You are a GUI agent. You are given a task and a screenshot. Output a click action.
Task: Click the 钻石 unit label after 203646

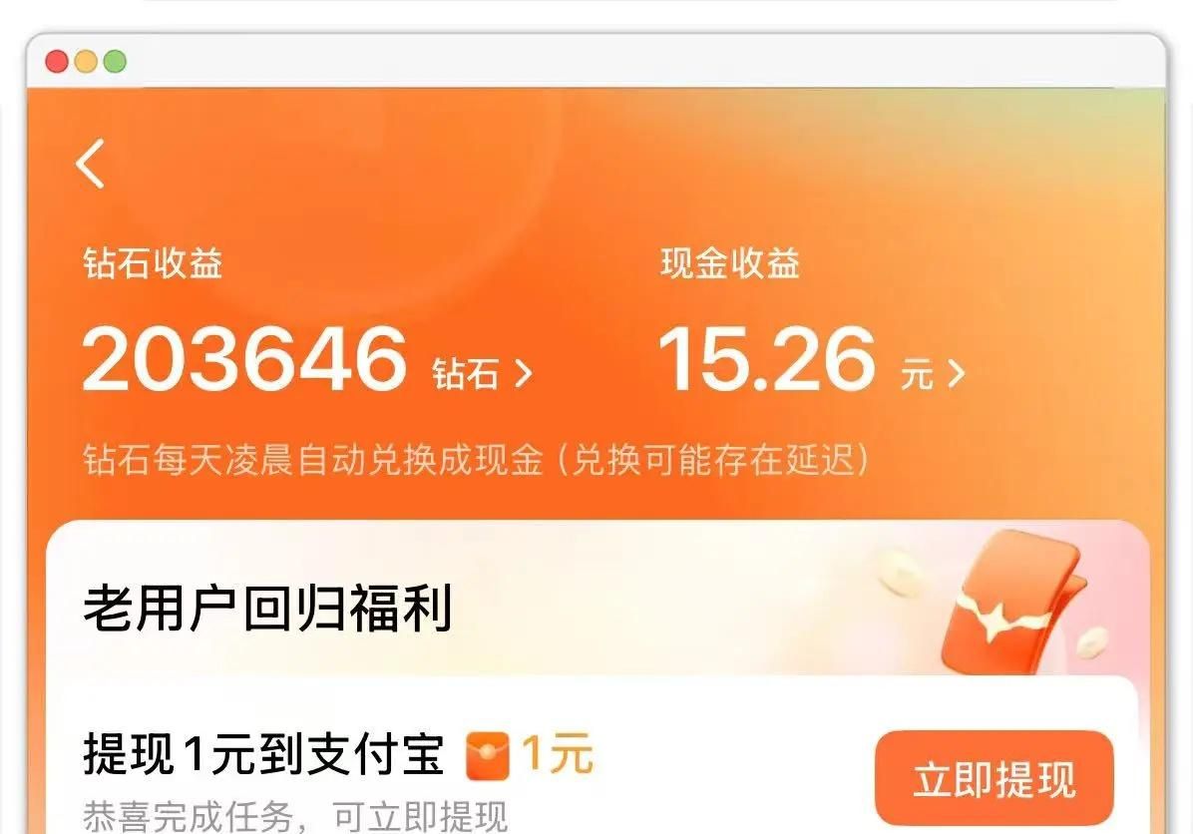coord(465,374)
